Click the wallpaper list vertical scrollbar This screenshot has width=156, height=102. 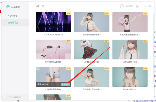(x=153, y=48)
